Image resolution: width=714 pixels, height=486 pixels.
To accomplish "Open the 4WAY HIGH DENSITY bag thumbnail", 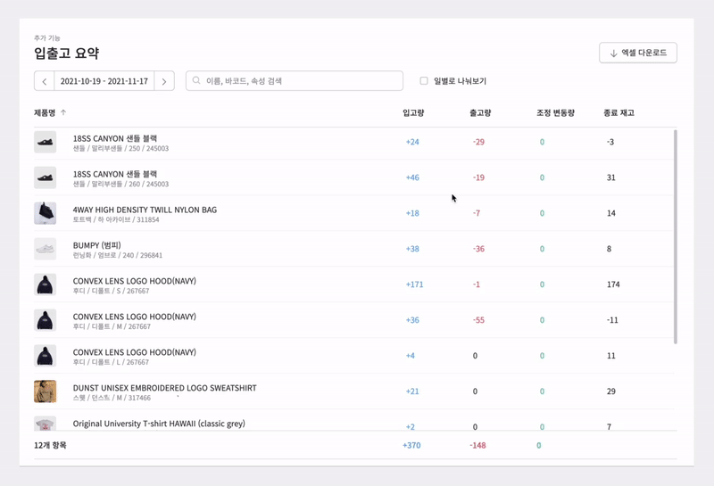I will click(45, 213).
